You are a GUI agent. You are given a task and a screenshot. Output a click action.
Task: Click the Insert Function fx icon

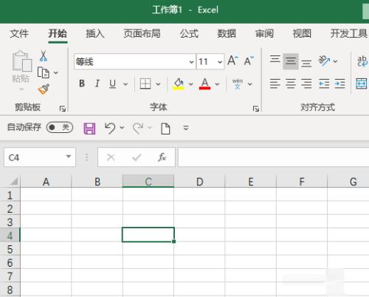162,157
